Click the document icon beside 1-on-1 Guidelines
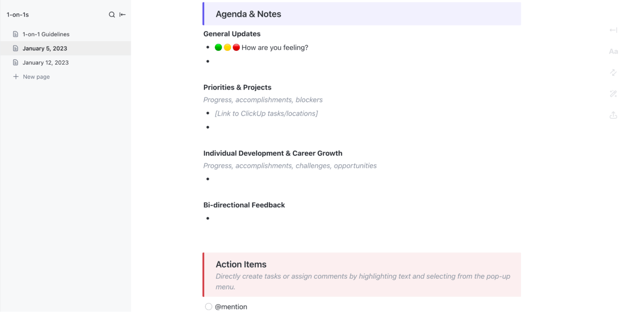Screen dimensions: 624x312 pos(16,34)
